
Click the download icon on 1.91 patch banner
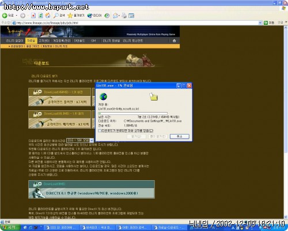point(37,114)
